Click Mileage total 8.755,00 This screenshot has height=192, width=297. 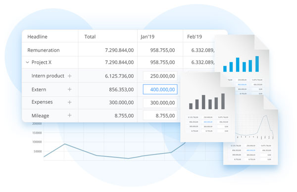pyautogui.click(x=124, y=115)
